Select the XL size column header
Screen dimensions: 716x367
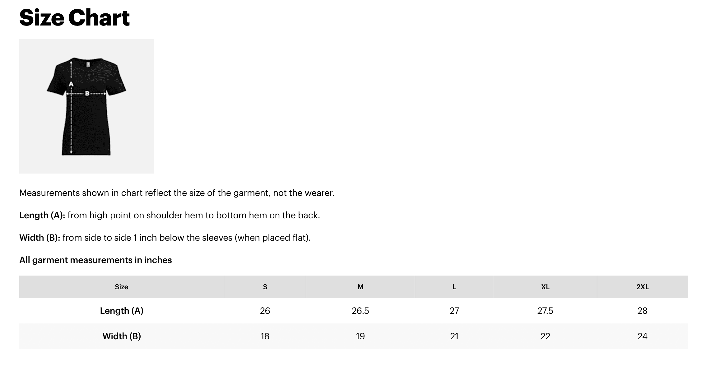point(545,287)
